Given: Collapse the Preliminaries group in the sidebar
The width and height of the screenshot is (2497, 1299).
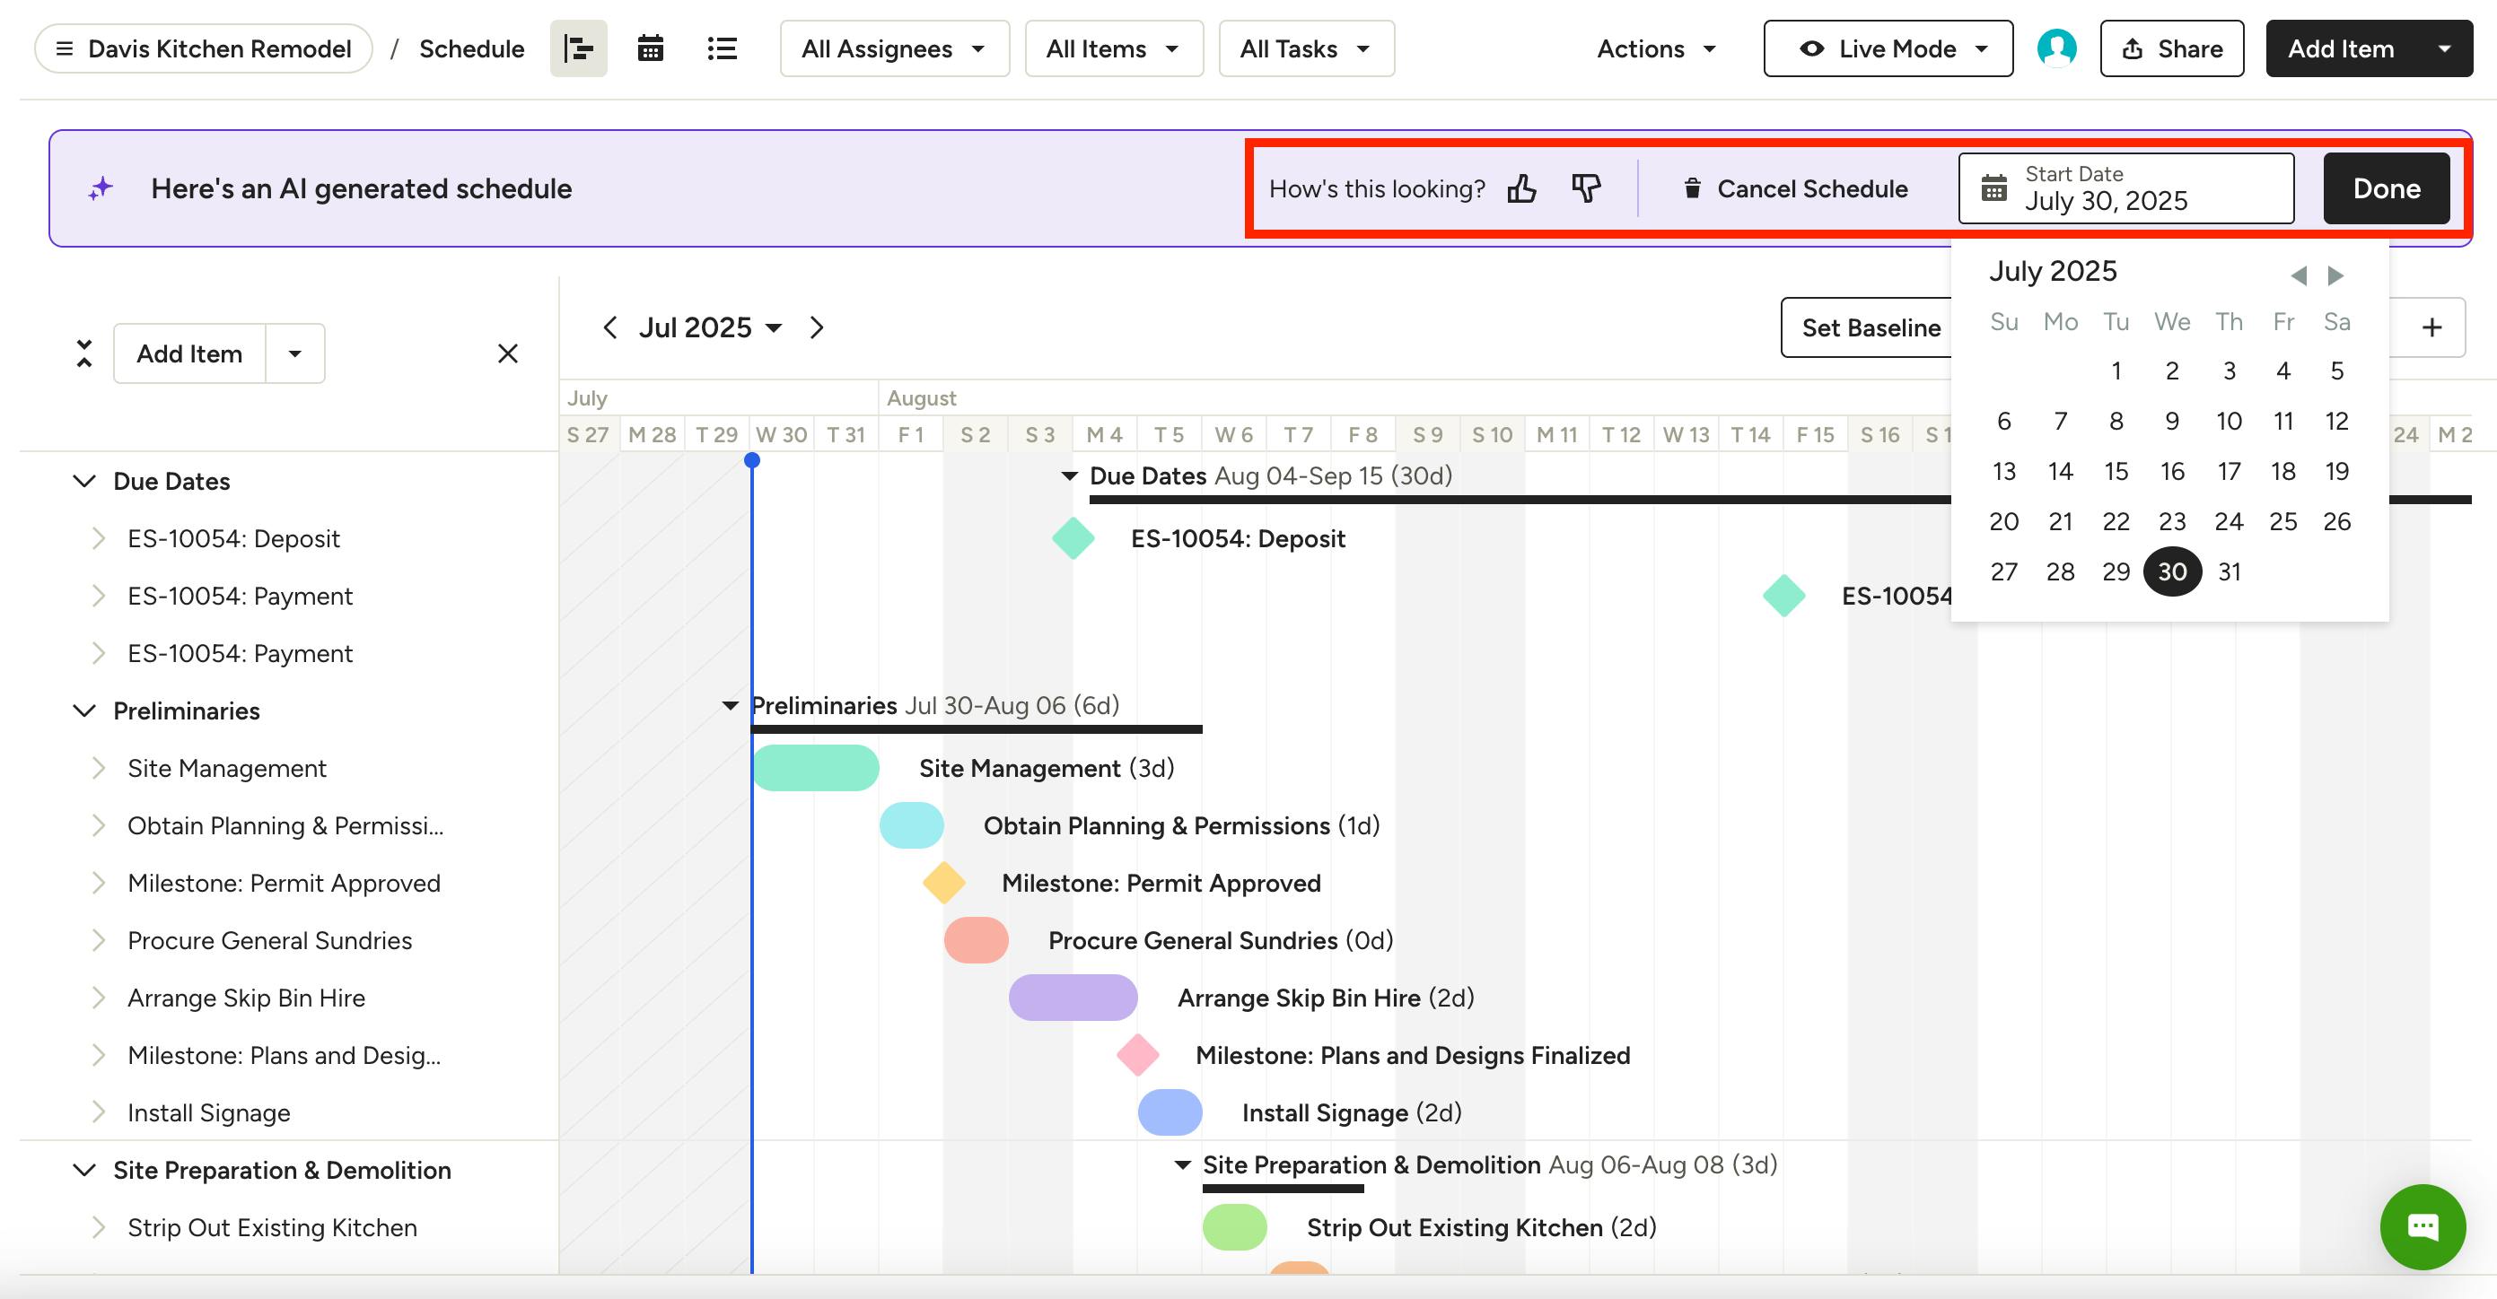Looking at the screenshot, I should tap(84, 711).
